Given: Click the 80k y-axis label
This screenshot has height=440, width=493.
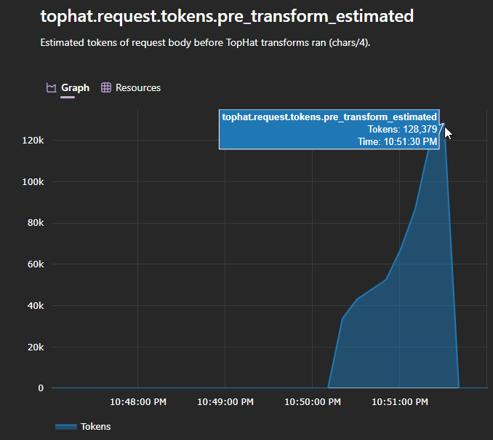Looking at the screenshot, I should tap(35, 223).
